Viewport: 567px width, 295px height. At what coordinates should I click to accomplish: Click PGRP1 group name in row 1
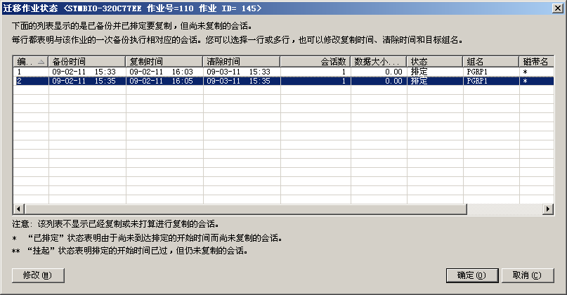coord(477,72)
